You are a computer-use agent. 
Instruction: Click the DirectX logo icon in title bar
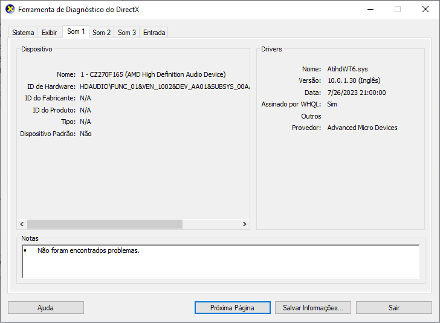pyautogui.click(x=10, y=9)
